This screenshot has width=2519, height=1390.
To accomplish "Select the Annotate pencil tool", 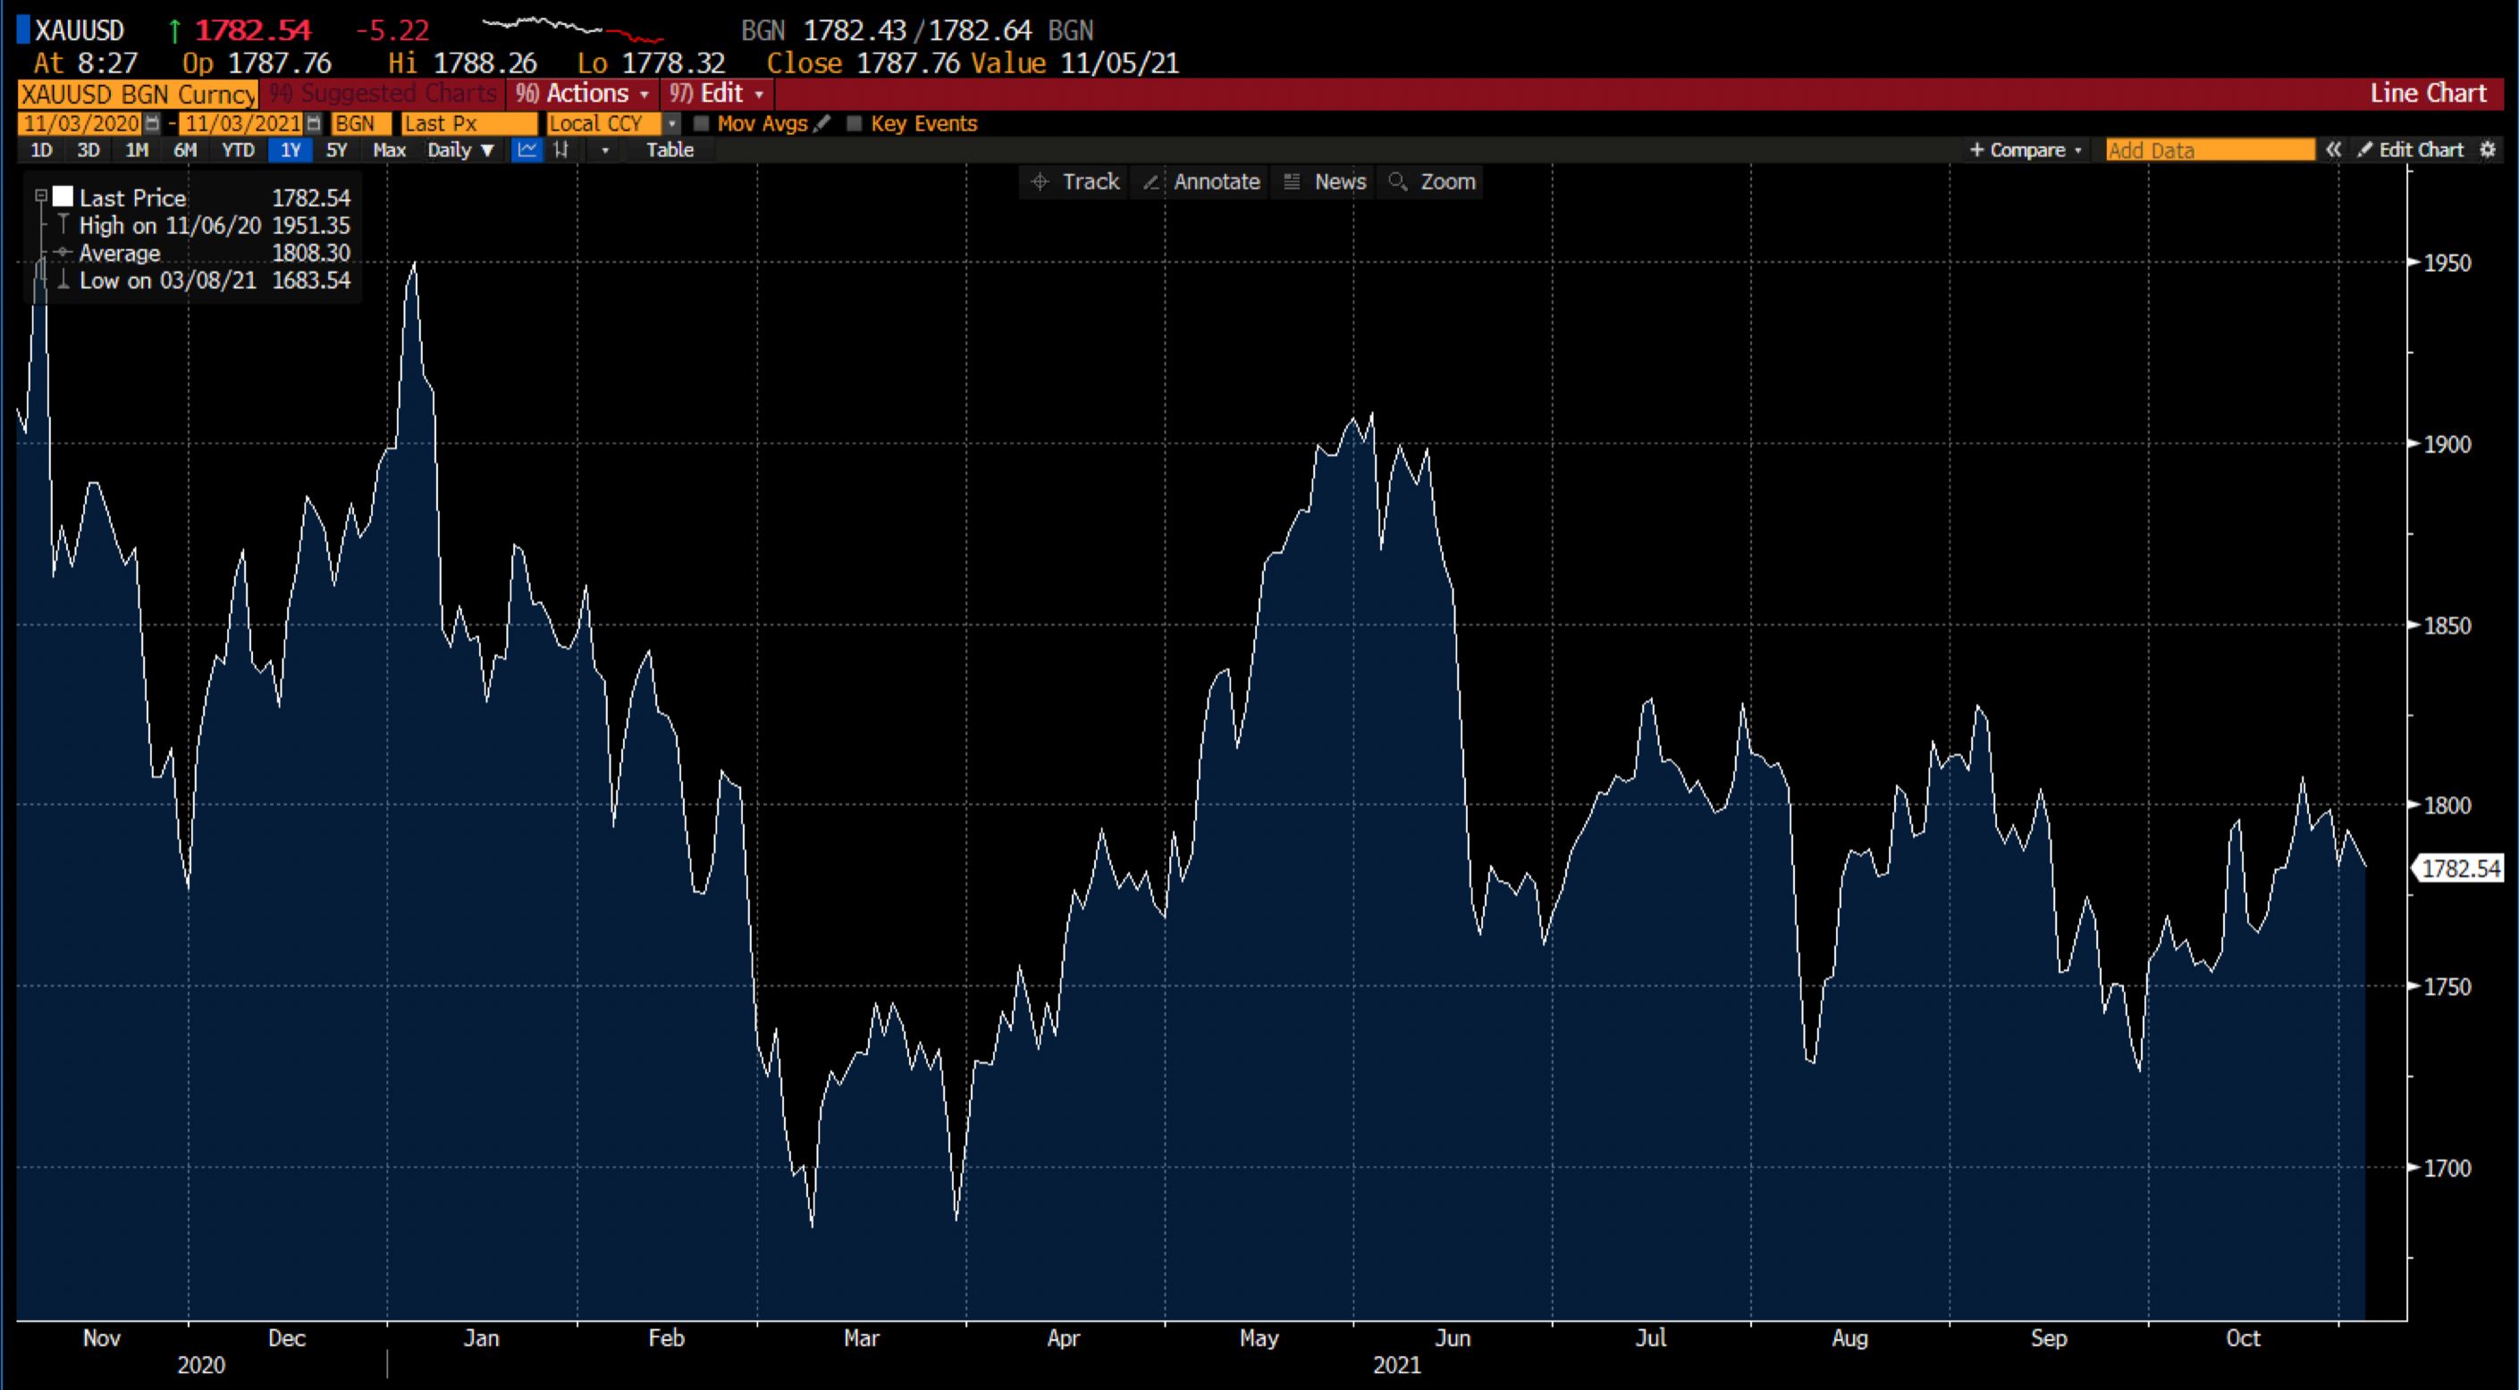I will pos(1199,182).
